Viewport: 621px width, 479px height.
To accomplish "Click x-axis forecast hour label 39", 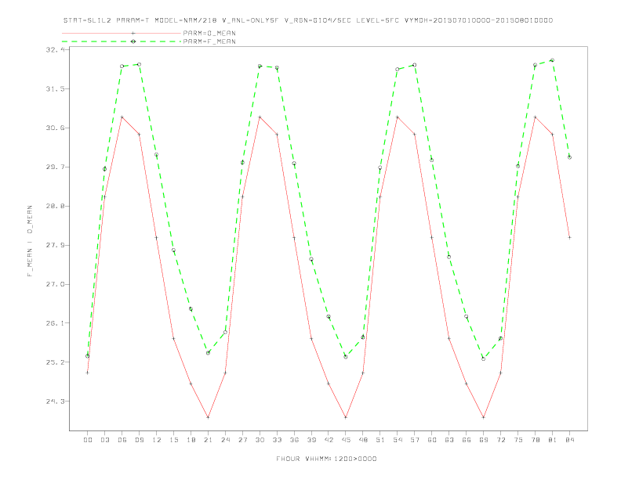I will click(x=311, y=440).
